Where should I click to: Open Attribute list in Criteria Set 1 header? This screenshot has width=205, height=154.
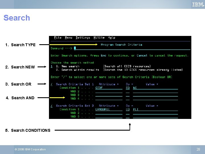[x=109, y=84]
